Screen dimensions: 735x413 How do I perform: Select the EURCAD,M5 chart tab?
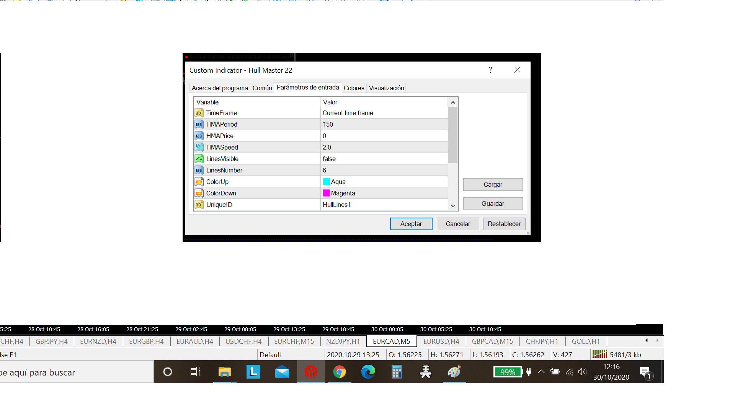coord(392,341)
